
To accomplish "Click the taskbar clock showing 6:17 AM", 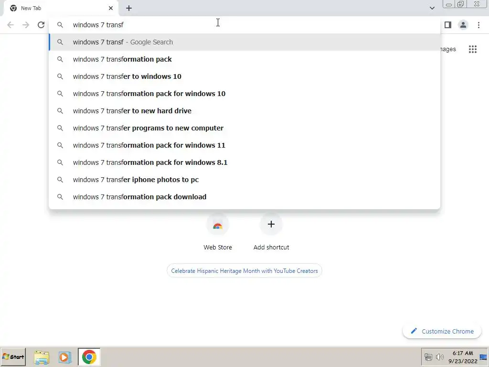I will pyautogui.click(x=463, y=357).
